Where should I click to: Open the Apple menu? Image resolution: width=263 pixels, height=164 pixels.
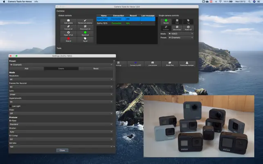[4, 2]
